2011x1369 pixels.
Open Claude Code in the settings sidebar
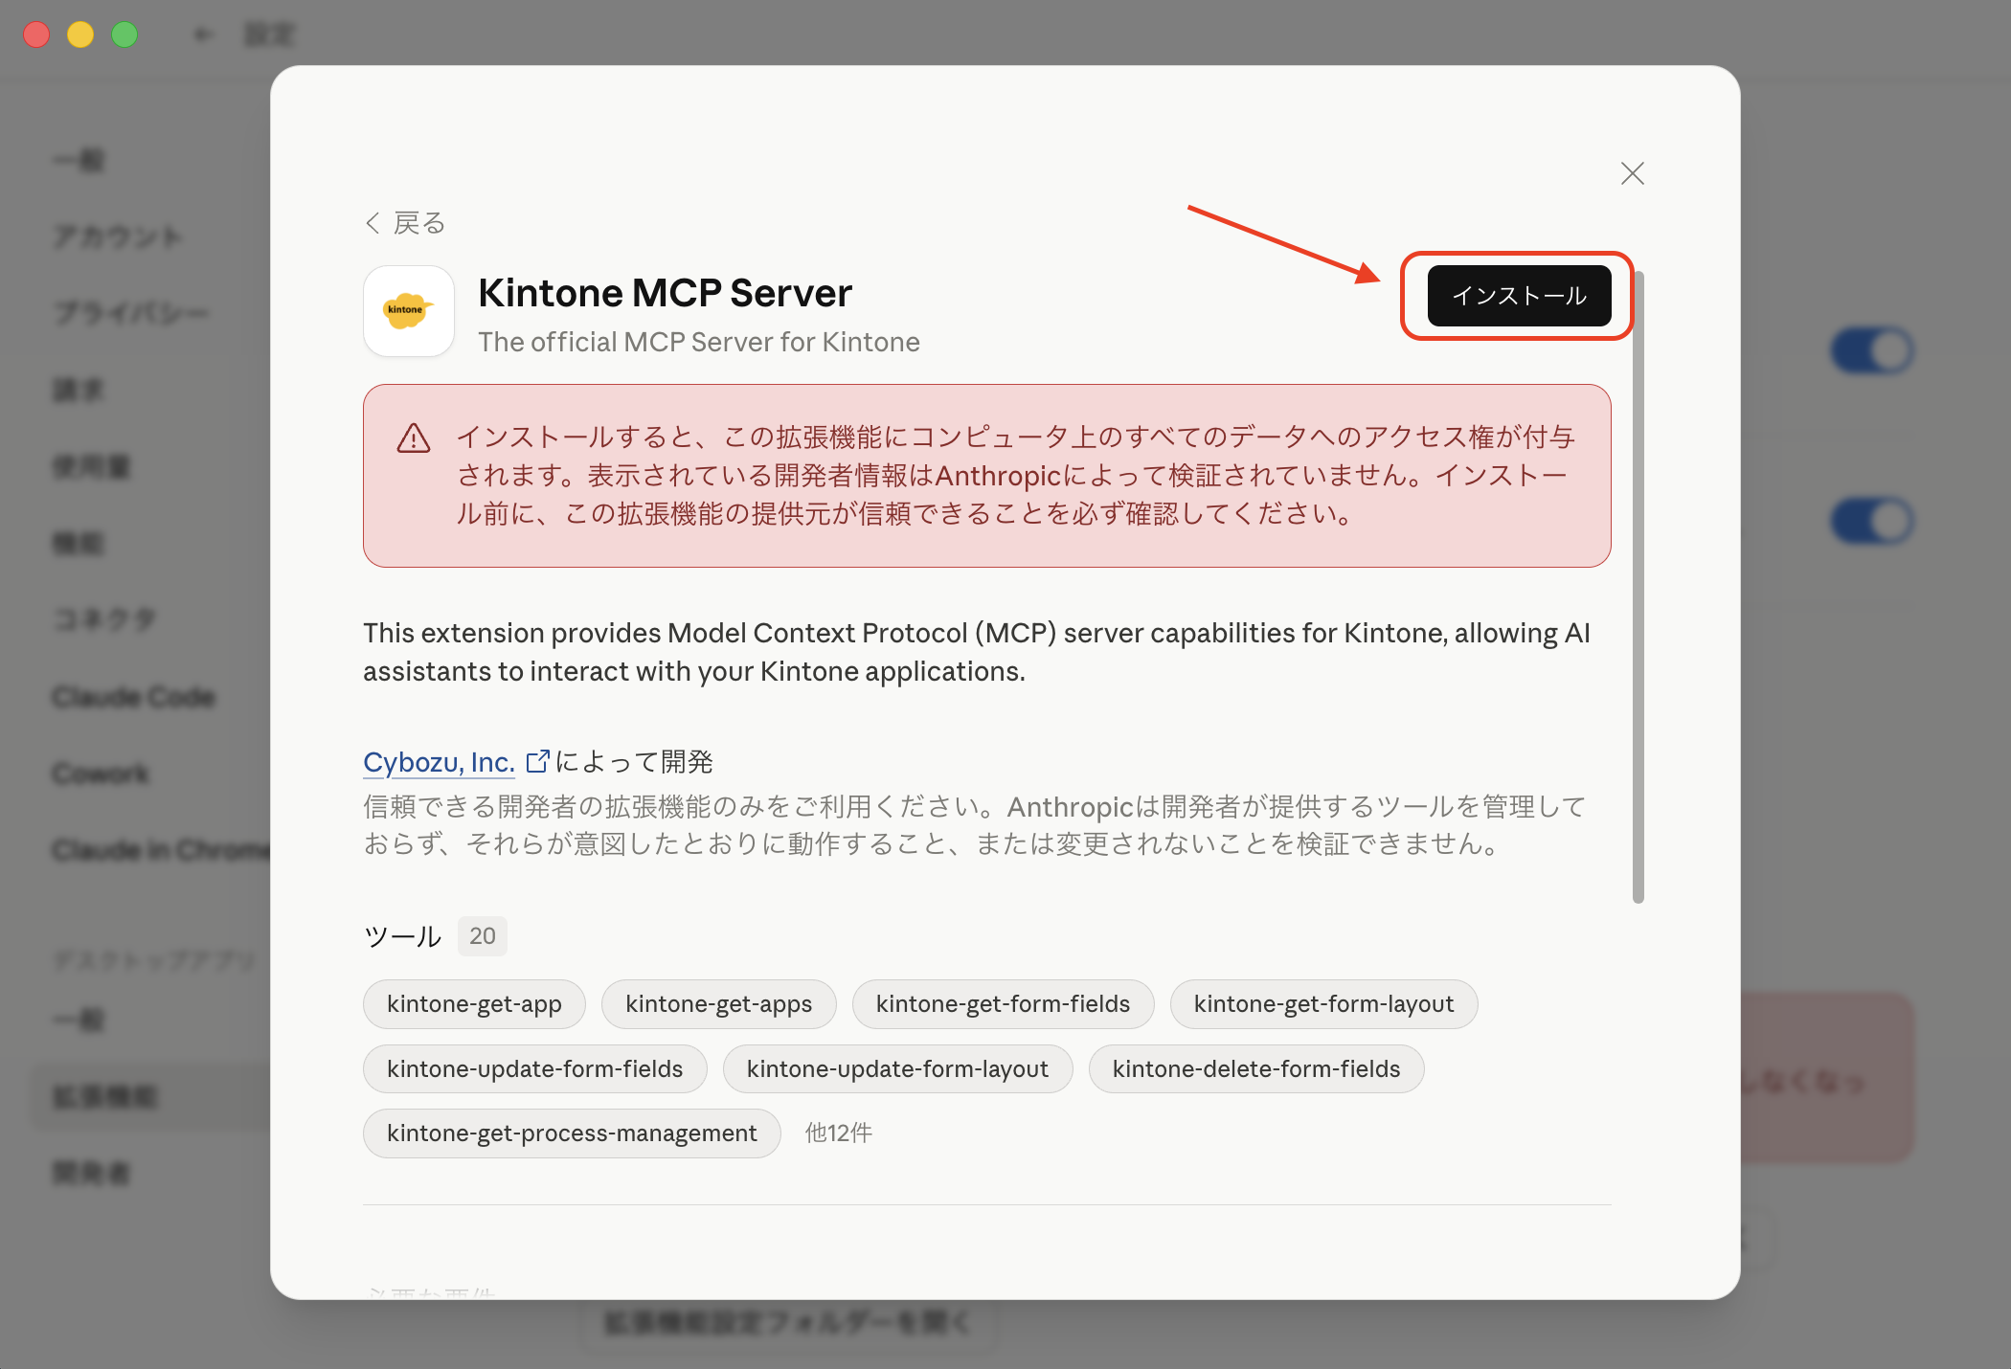(134, 697)
